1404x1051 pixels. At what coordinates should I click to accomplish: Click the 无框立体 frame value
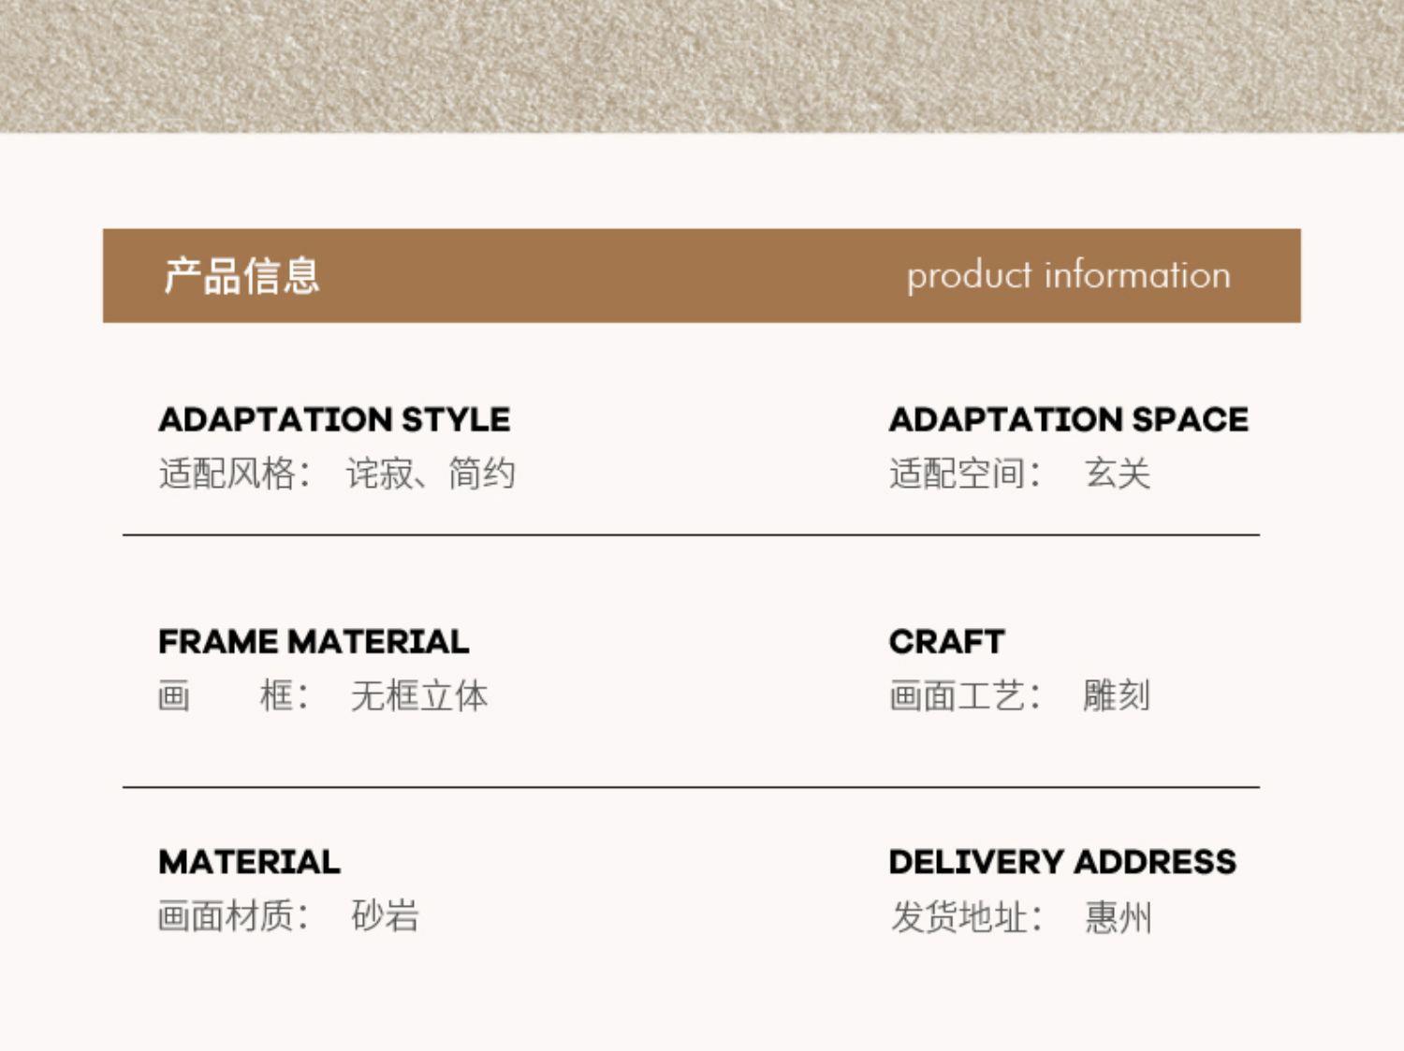(x=419, y=696)
